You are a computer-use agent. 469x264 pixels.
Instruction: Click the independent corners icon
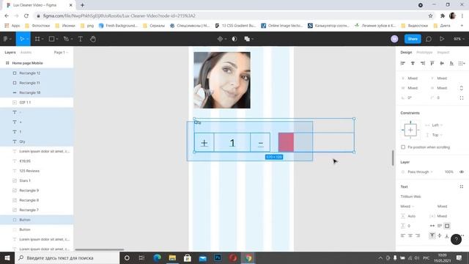point(462,98)
